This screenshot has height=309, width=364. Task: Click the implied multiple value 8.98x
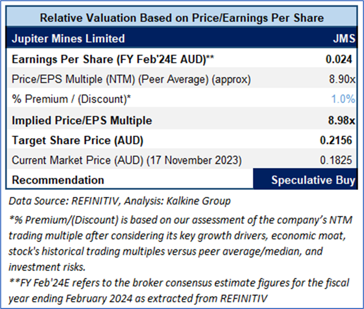pos(341,121)
